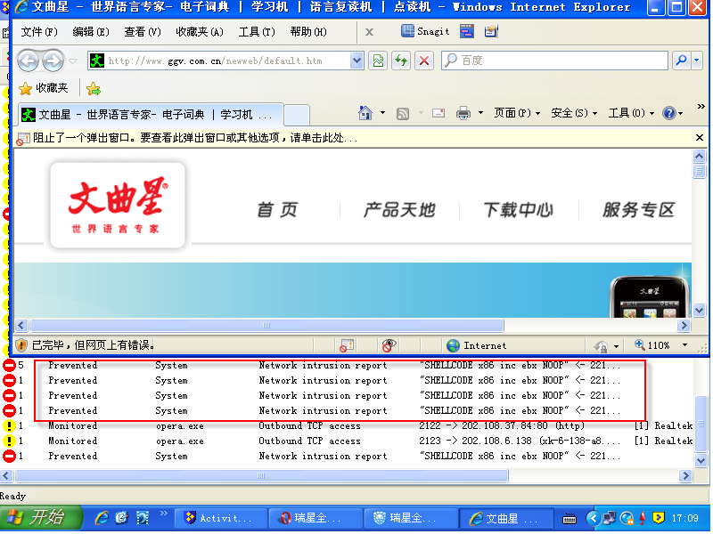Open the 首页 navigation link
Screen dimensions: 713x534
click(277, 210)
